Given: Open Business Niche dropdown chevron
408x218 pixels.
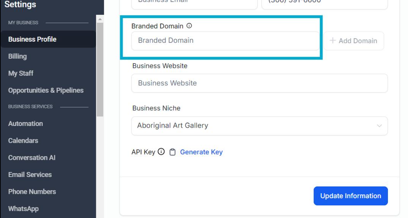Looking at the screenshot, I should [379, 126].
